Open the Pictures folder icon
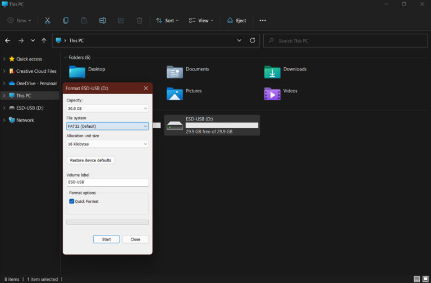This screenshot has height=283, width=431. coord(175,94)
